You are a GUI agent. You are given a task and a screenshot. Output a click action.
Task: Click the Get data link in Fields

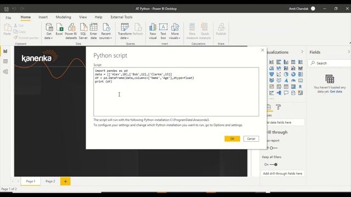(336, 91)
